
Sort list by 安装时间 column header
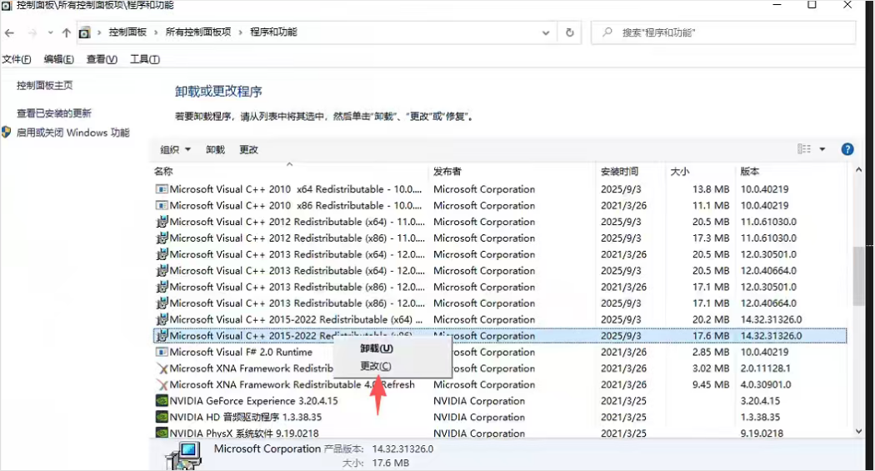click(x=619, y=172)
